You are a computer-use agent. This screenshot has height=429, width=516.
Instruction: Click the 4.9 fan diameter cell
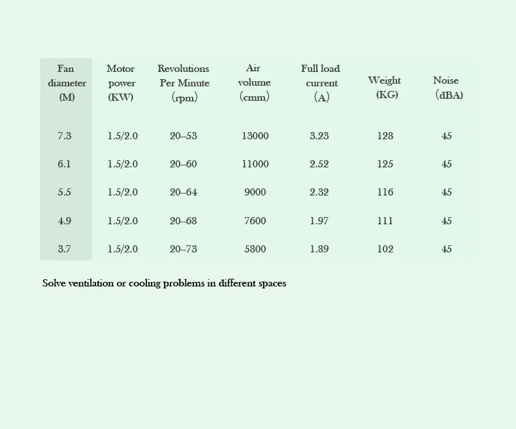65,221
